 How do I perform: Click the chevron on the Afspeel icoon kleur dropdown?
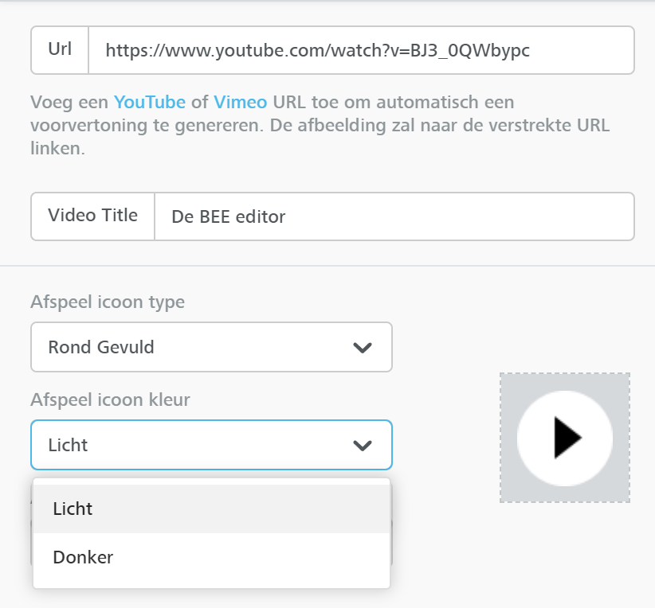363,445
